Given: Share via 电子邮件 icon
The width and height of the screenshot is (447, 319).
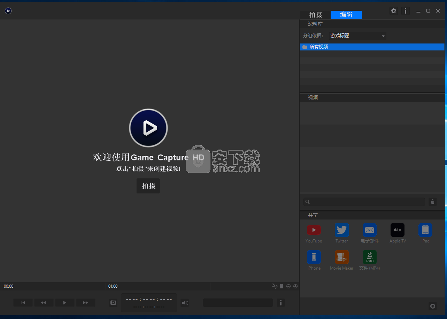Looking at the screenshot, I should pos(370,230).
